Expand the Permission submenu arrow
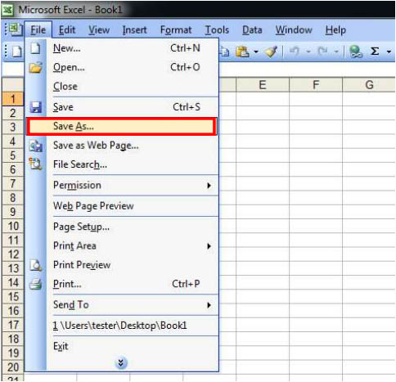This screenshot has width=396, height=382. click(209, 186)
